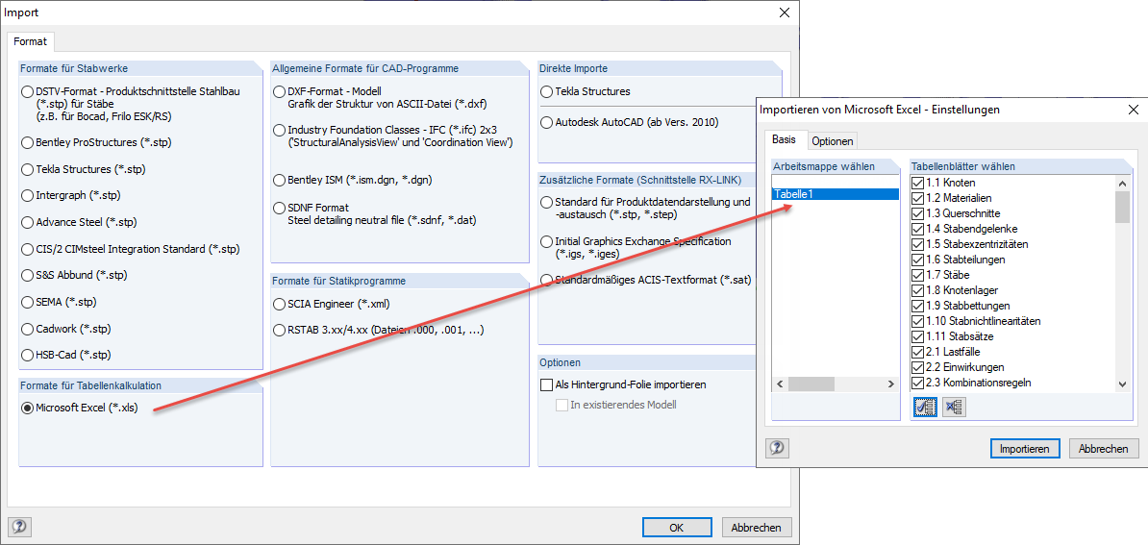Toggle the 1.3 Querschnitte checkbox
The image size is (1148, 545).
(x=918, y=212)
